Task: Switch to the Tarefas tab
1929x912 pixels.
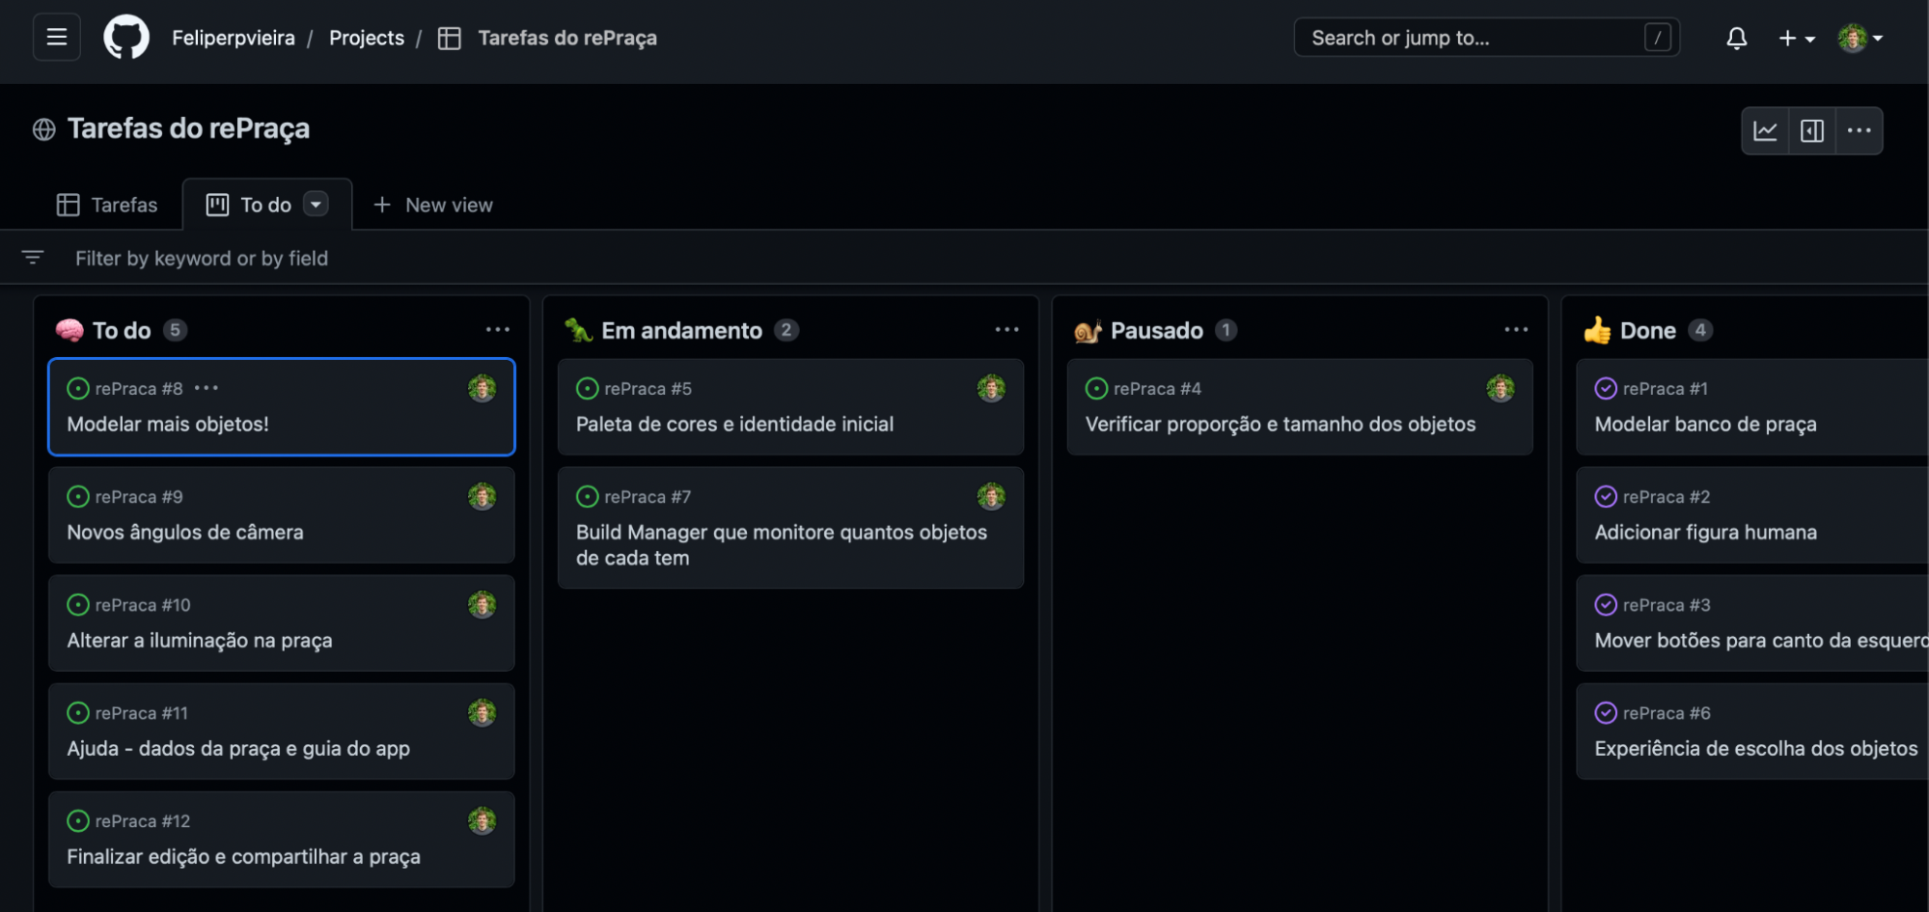Action: pos(106,205)
